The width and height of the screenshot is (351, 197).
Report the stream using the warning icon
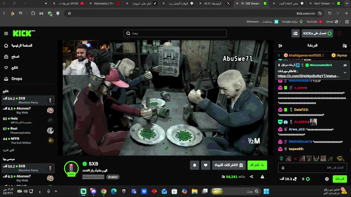coord(262,177)
